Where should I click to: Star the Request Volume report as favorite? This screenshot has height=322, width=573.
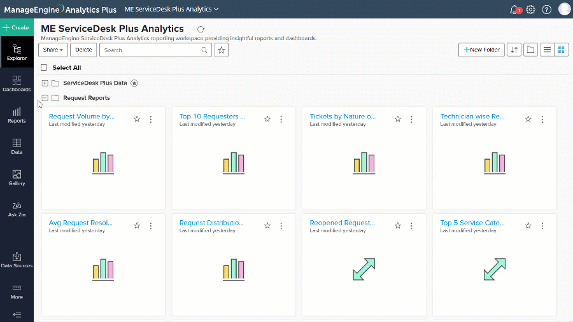(137, 119)
